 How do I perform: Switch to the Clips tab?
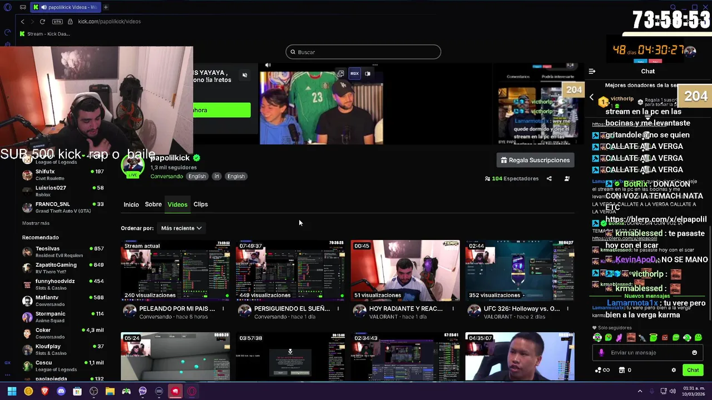[200, 204]
